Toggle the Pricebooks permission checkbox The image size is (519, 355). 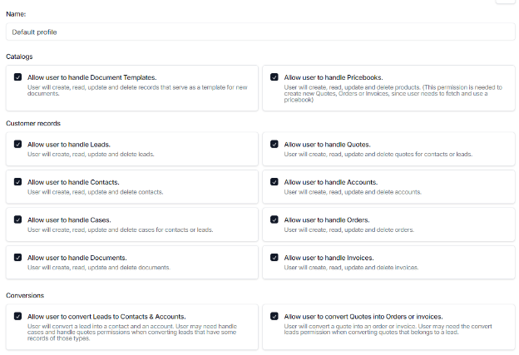click(x=274, y=77)
